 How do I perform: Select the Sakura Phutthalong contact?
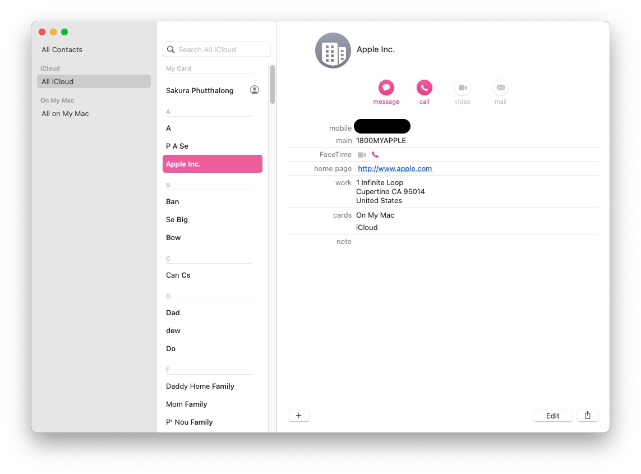(200, 90)
